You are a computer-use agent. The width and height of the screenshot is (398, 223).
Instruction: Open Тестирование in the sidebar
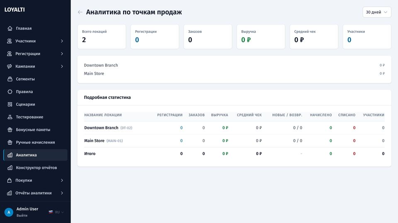click(x=35, y=117)
